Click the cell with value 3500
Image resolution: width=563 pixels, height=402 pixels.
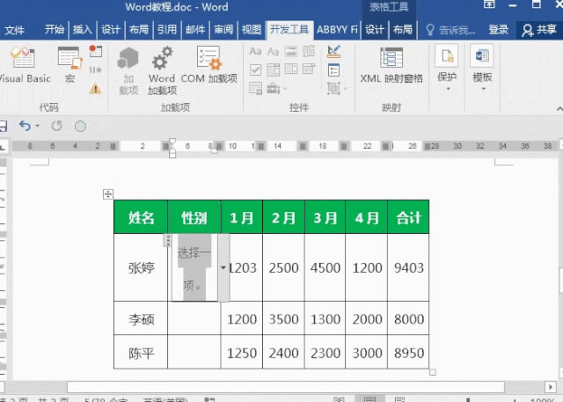[283, 318]
